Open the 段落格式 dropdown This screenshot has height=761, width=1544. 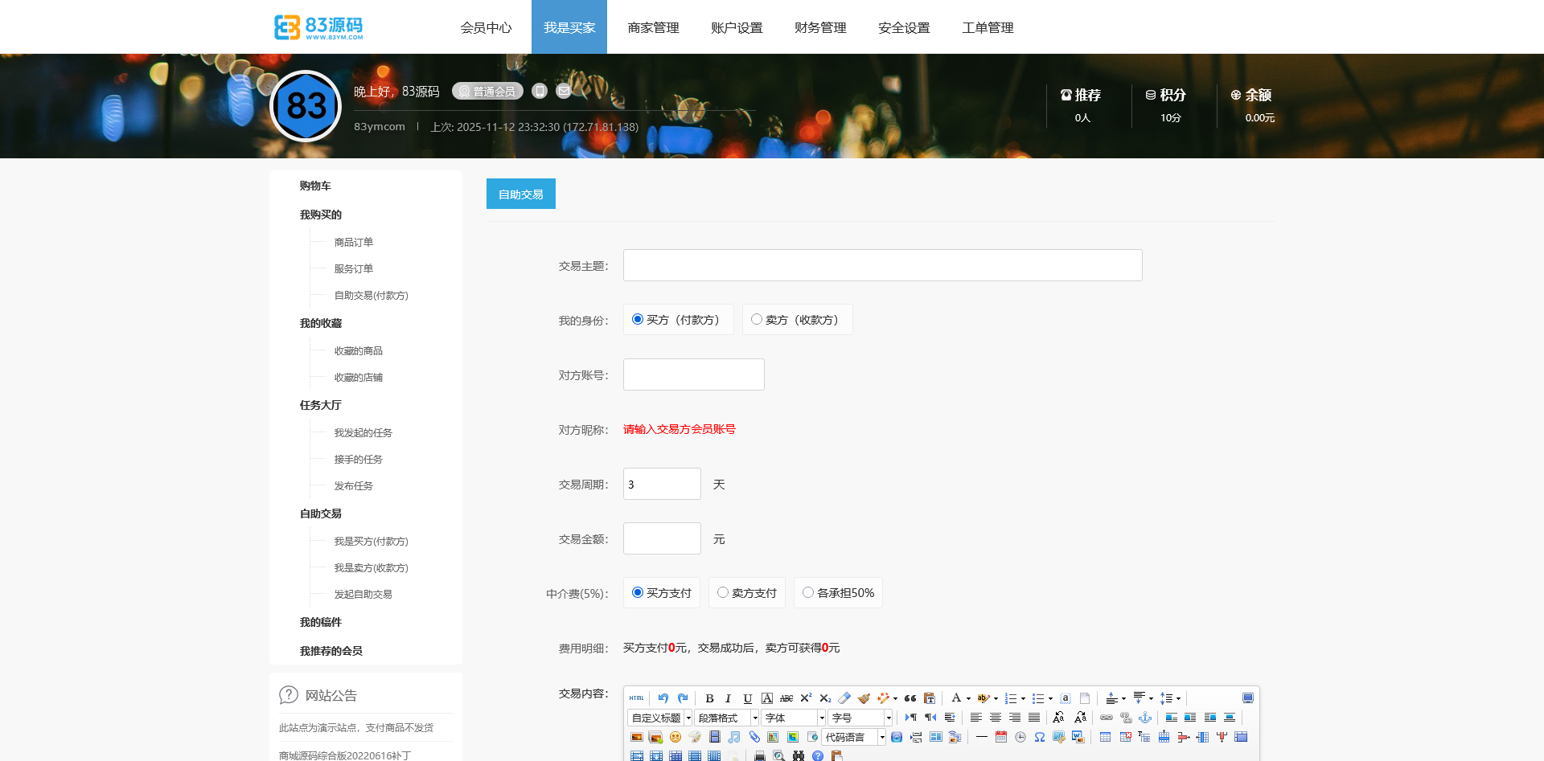[727, 718]
